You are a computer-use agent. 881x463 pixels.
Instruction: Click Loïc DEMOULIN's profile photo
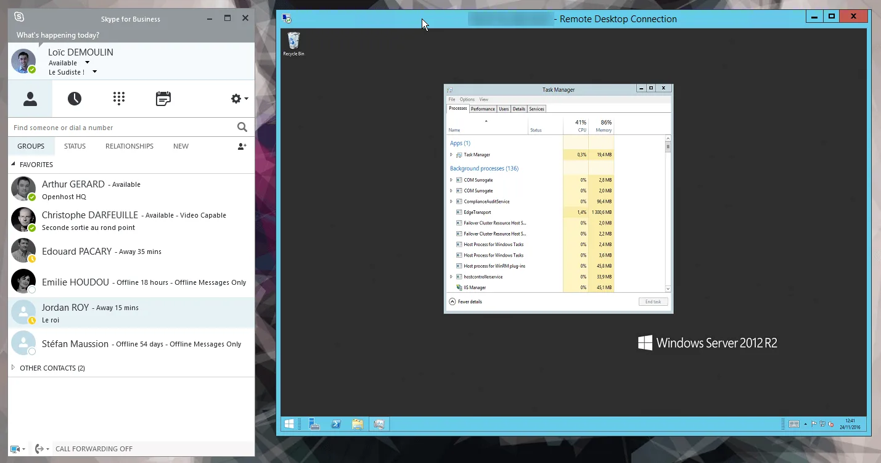point(23,62)
